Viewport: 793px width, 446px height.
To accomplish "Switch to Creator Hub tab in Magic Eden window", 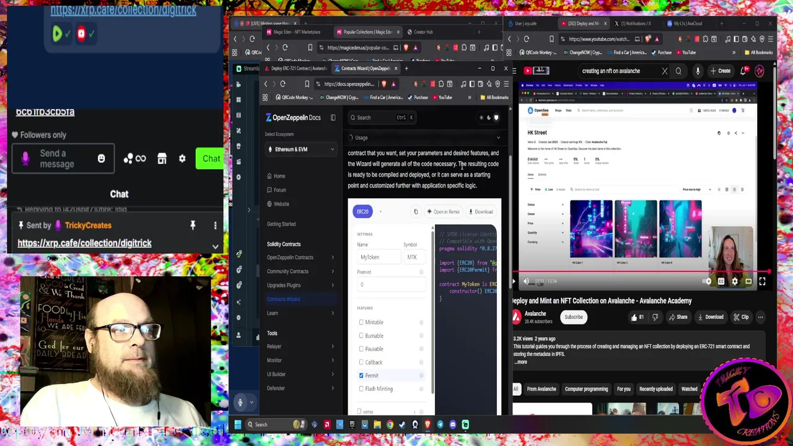I will point(423,32).
